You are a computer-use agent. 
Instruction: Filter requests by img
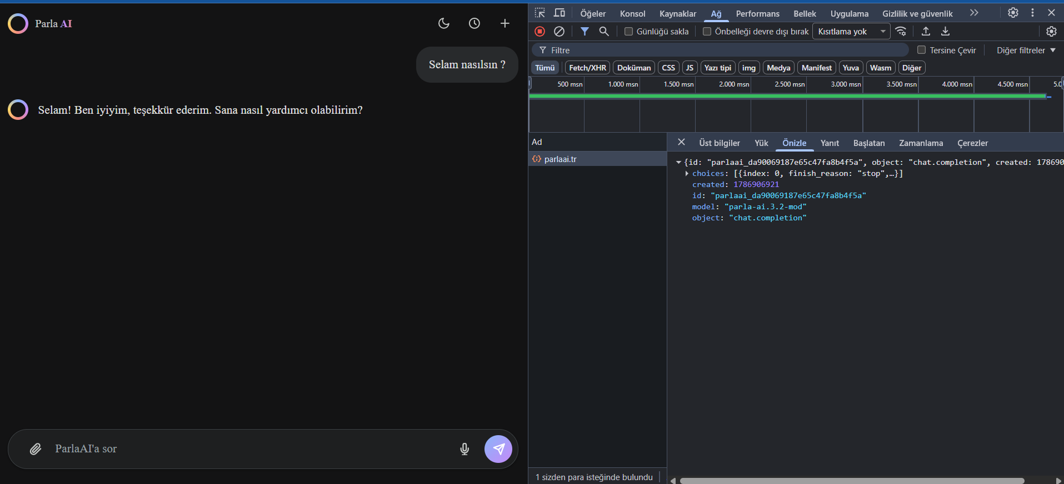pyautogui.click(x=749, y=68)
